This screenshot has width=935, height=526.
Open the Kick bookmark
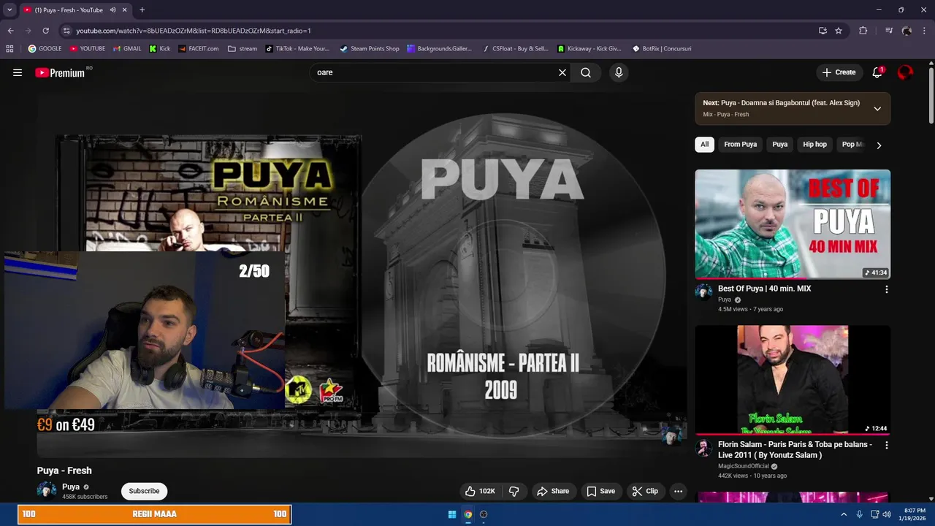click(x=160, y=49)
